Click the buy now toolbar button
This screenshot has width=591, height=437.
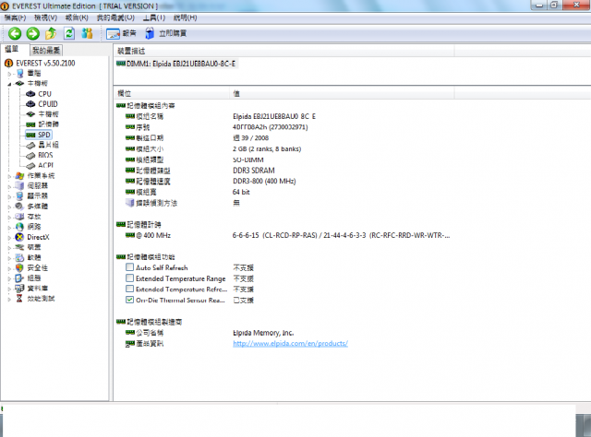pos(166,33)
